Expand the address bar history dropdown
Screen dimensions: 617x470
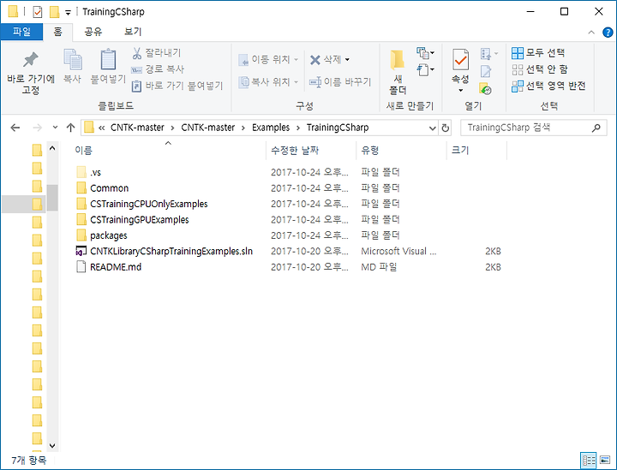(x=432, y=128)
